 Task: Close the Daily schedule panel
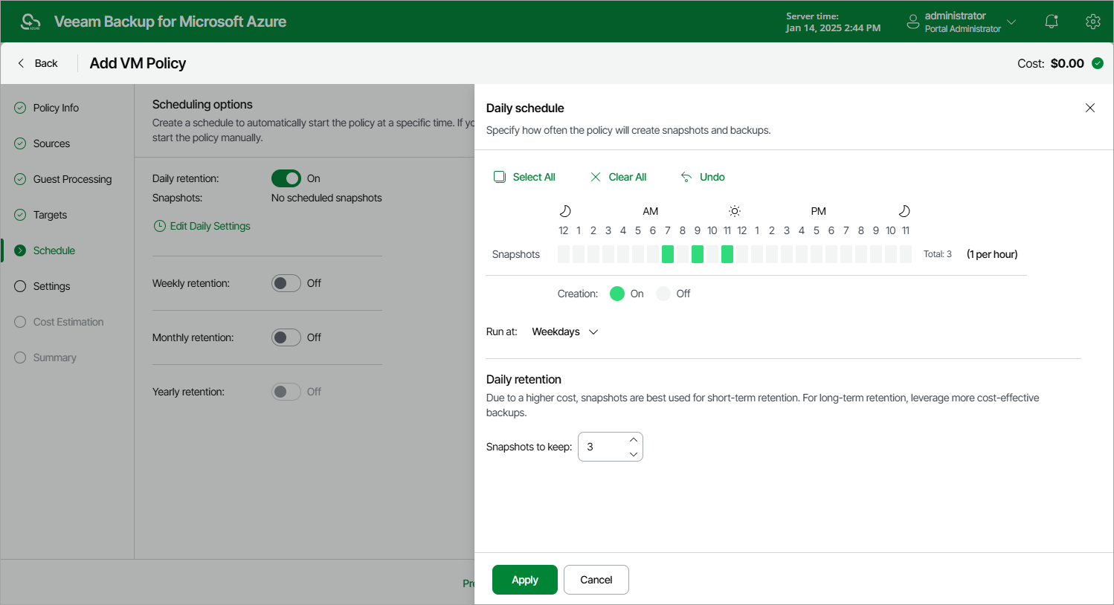point(1090,108)
